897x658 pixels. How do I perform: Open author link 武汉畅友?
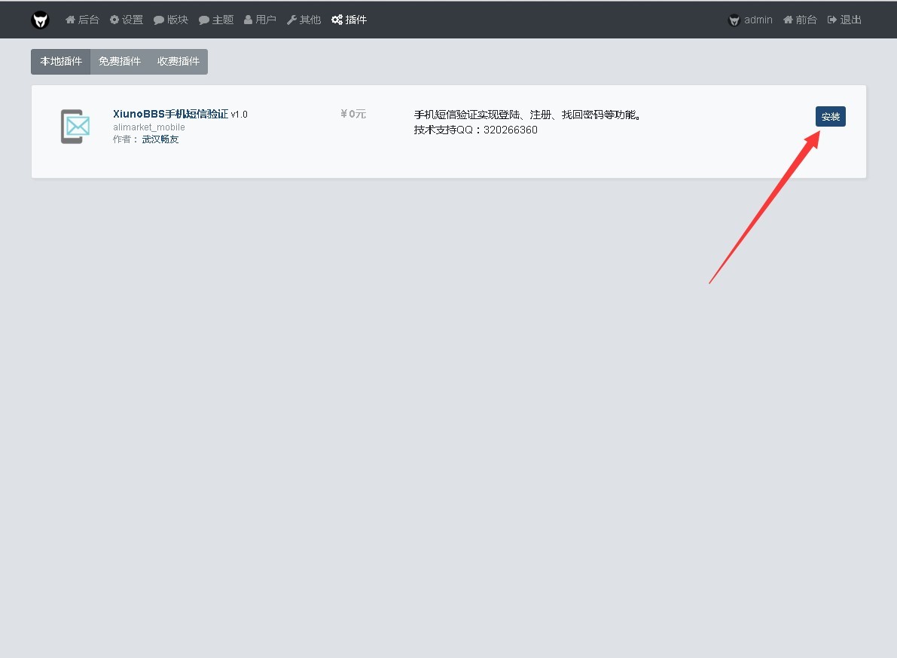coord(160,139)
